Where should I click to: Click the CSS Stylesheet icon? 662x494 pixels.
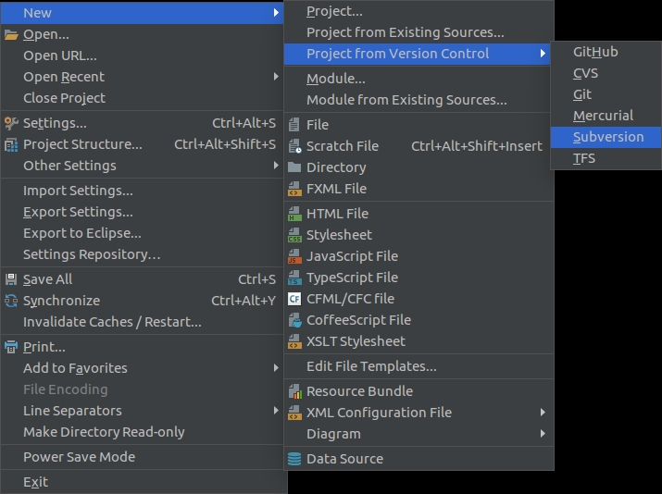pos(294,235)
